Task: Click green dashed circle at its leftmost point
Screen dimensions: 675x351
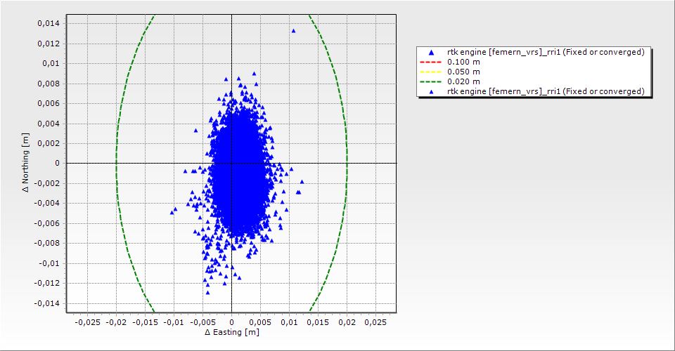Action: click(116, 163)
